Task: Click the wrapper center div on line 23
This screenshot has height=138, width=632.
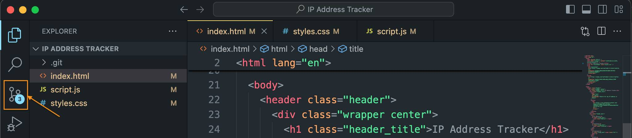Action: [355, 114]
